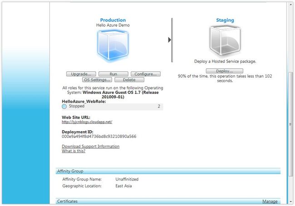Click the scrollbar up arrow

click(x=290, y=5)
